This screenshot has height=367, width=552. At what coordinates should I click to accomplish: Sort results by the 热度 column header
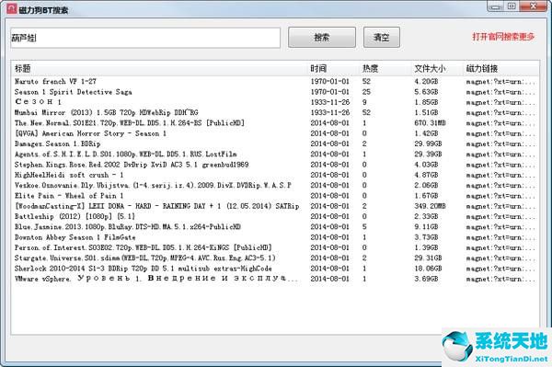click(x=371, y=68)
